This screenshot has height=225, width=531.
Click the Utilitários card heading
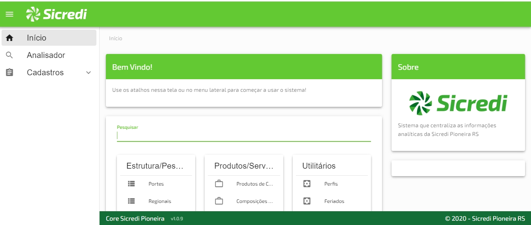pyautogui.click(x=319, y=166)
